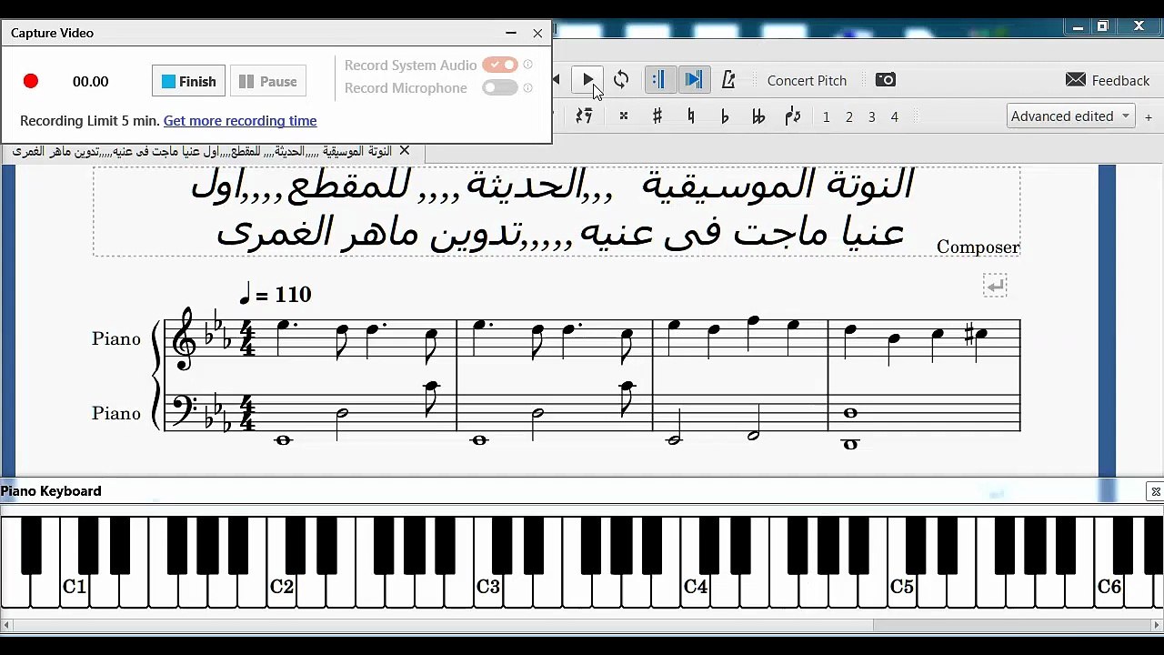Close the Piano Keyboard panel
The height and width of the screenshot is (655, 1164).
pos(1155,491)
